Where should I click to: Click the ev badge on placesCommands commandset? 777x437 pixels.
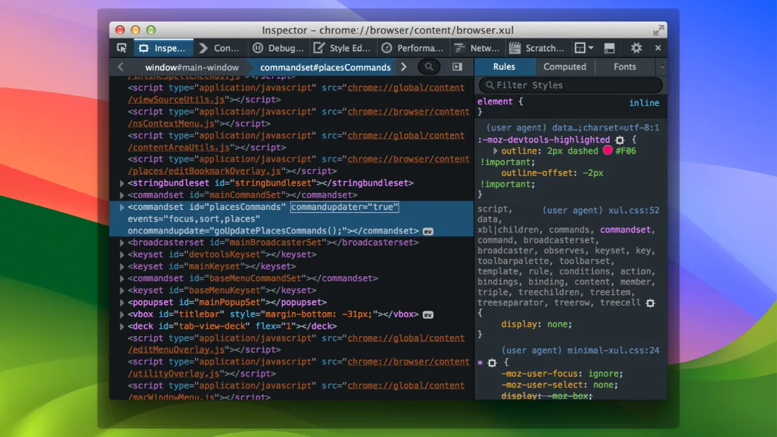428,231
